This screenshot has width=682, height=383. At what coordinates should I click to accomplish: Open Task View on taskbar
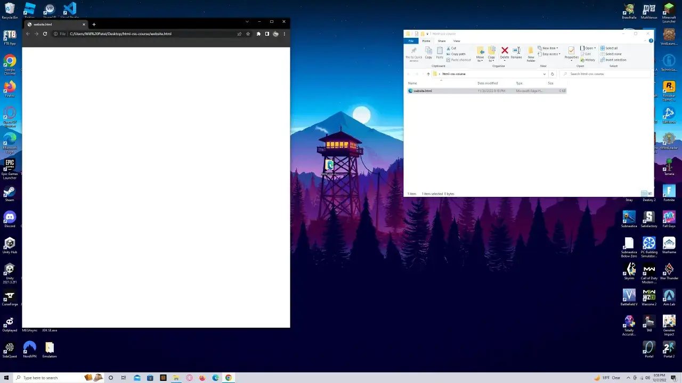pyautogui.click(x=124, y=378)
